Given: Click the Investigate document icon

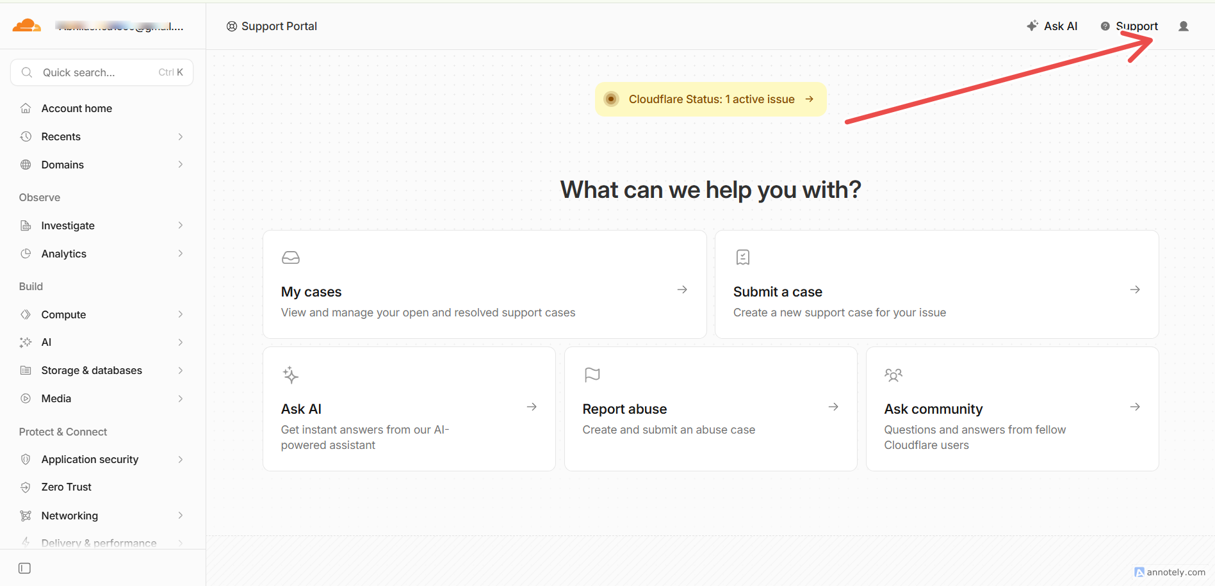Looking at the screenshot, I should click(26, 225).
